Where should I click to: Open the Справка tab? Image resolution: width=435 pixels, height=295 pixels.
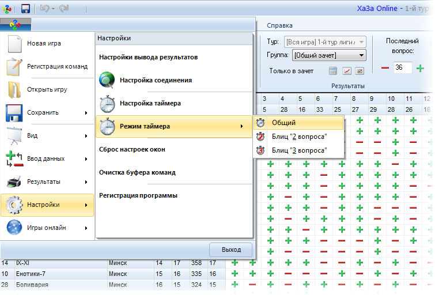(279, 25)
